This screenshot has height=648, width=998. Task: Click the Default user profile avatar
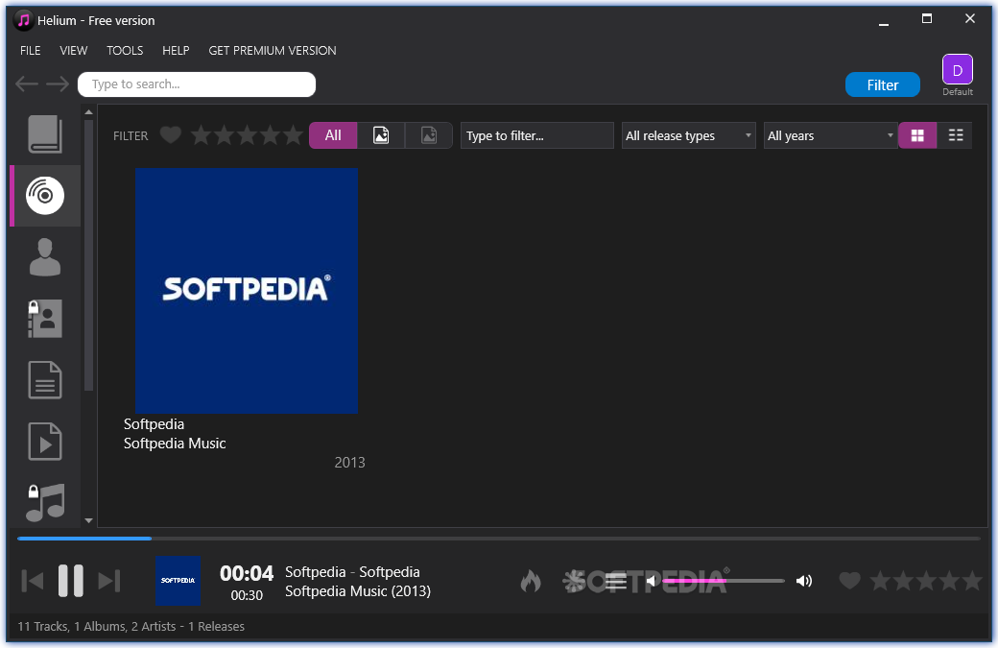[x=958, y=70]
